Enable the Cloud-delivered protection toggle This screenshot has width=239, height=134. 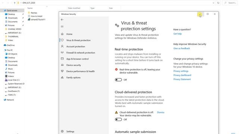click(118, 119)
